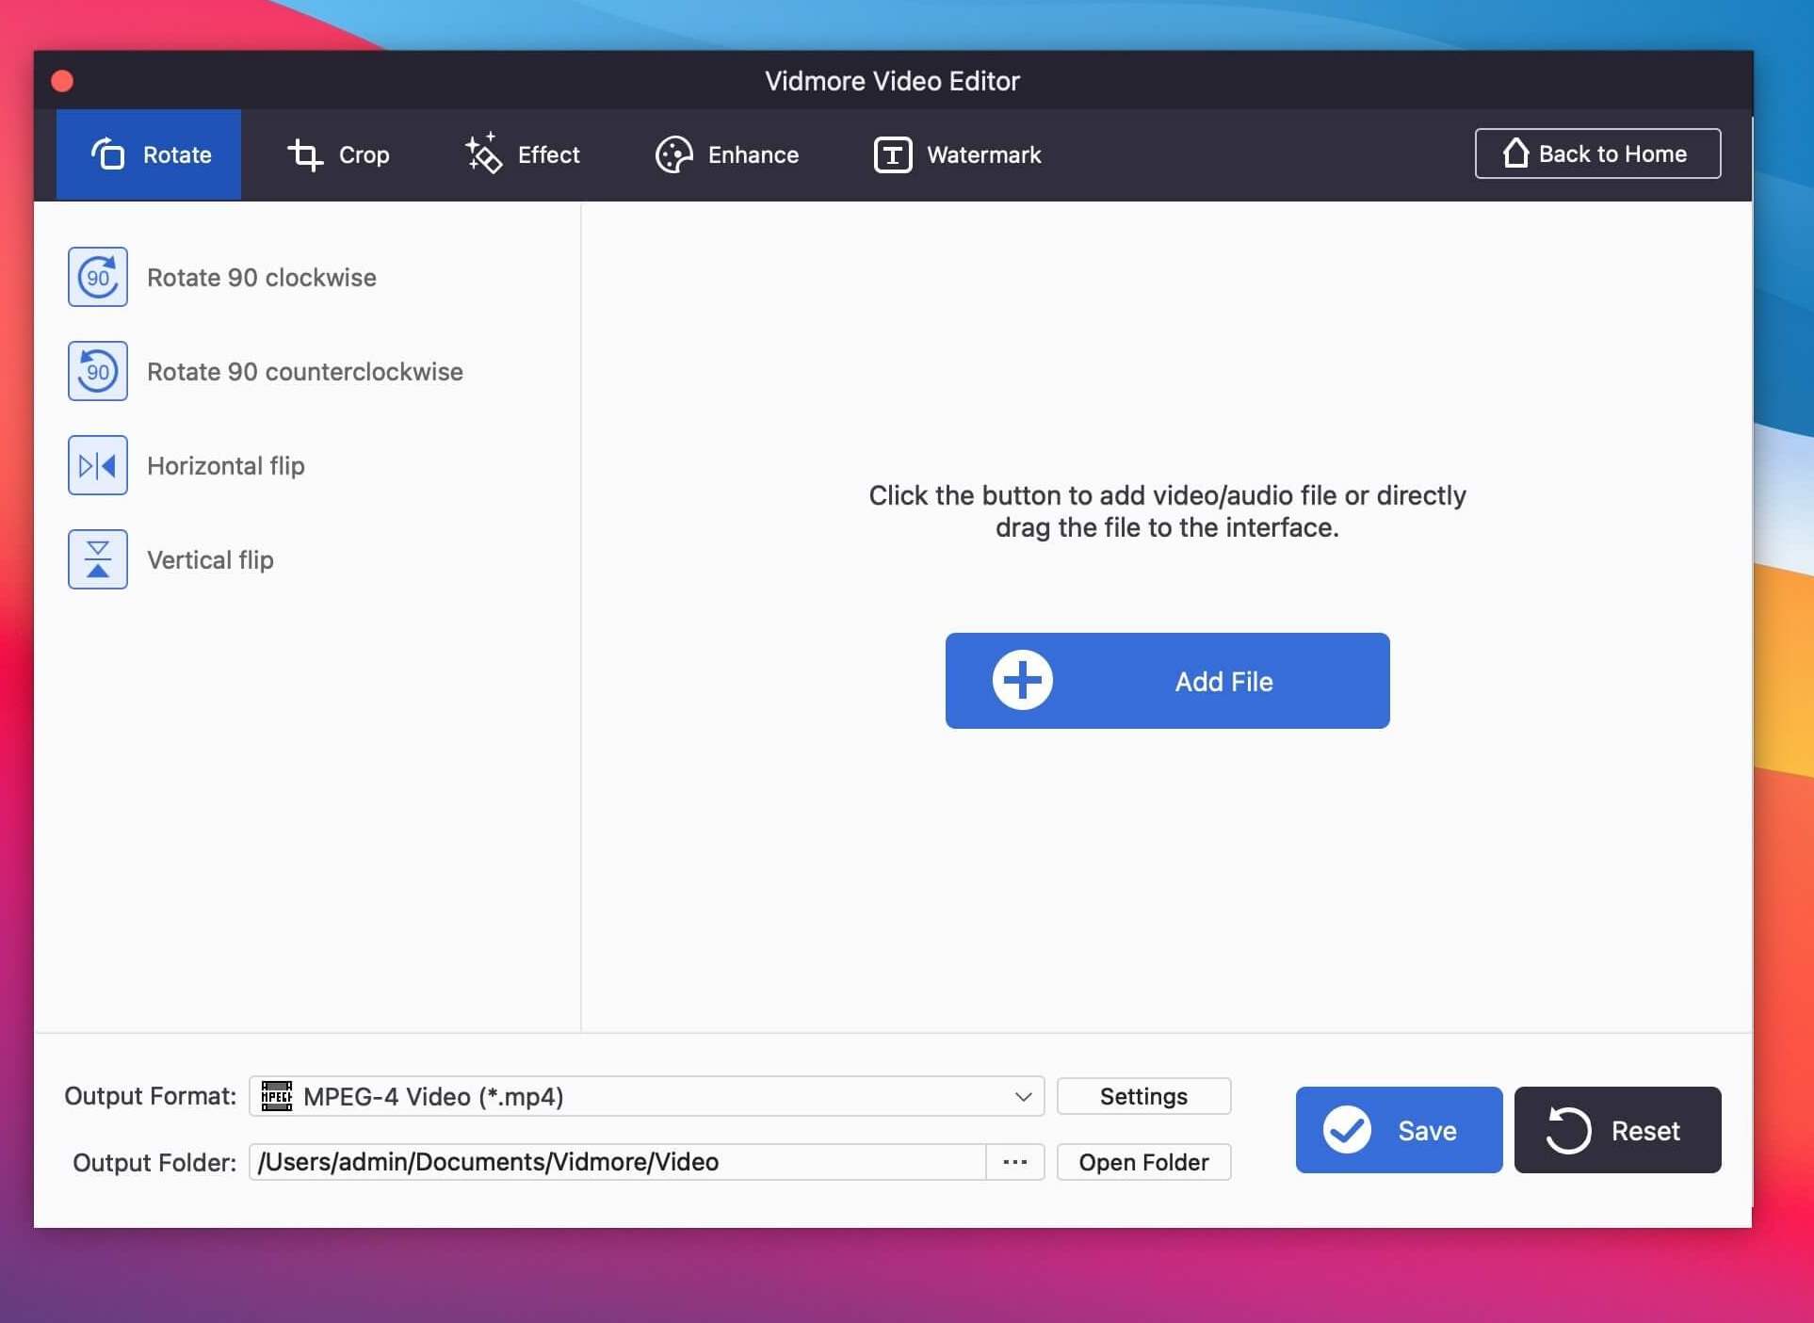Click the Output Folder path field

tap(618, 1162)
